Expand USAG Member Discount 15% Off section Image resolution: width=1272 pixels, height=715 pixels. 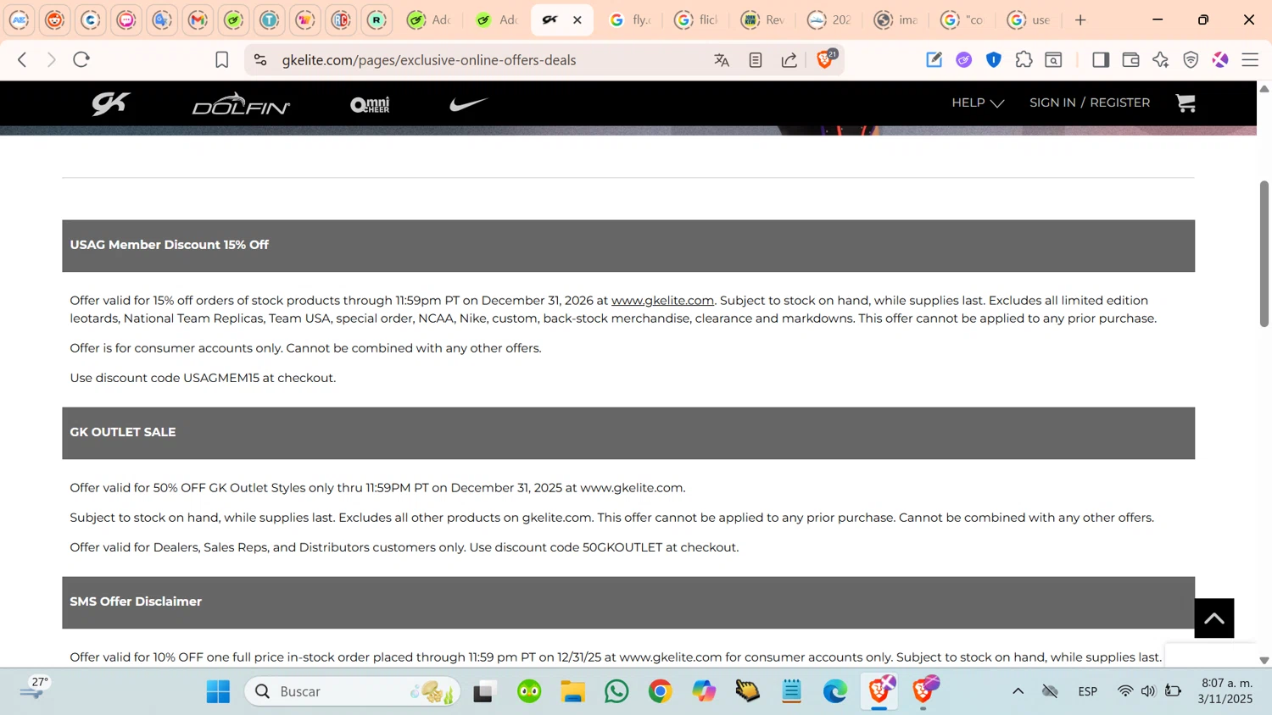tap(628, 246)
